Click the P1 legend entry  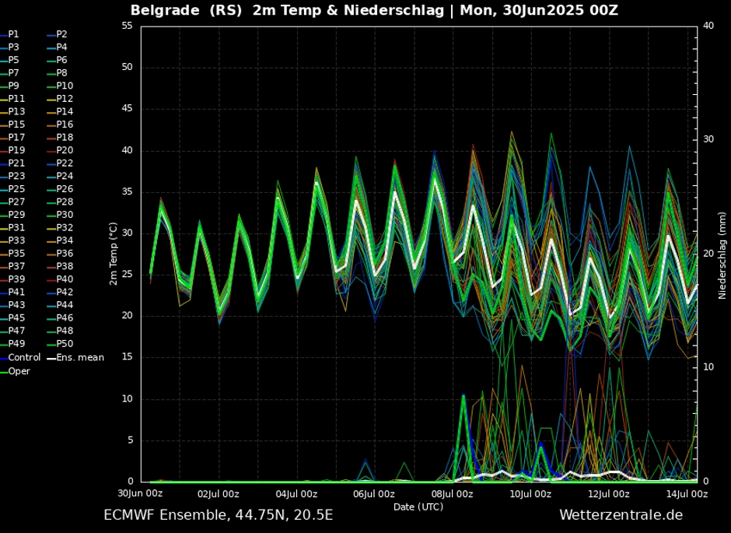click(x=14, y=34)
